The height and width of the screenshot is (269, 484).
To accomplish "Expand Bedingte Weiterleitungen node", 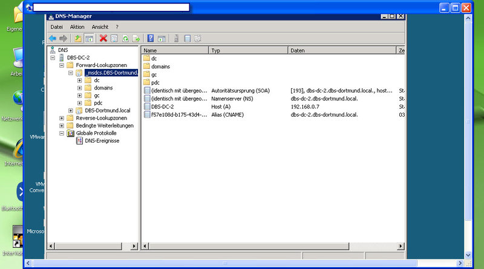I will click(62, 126).
